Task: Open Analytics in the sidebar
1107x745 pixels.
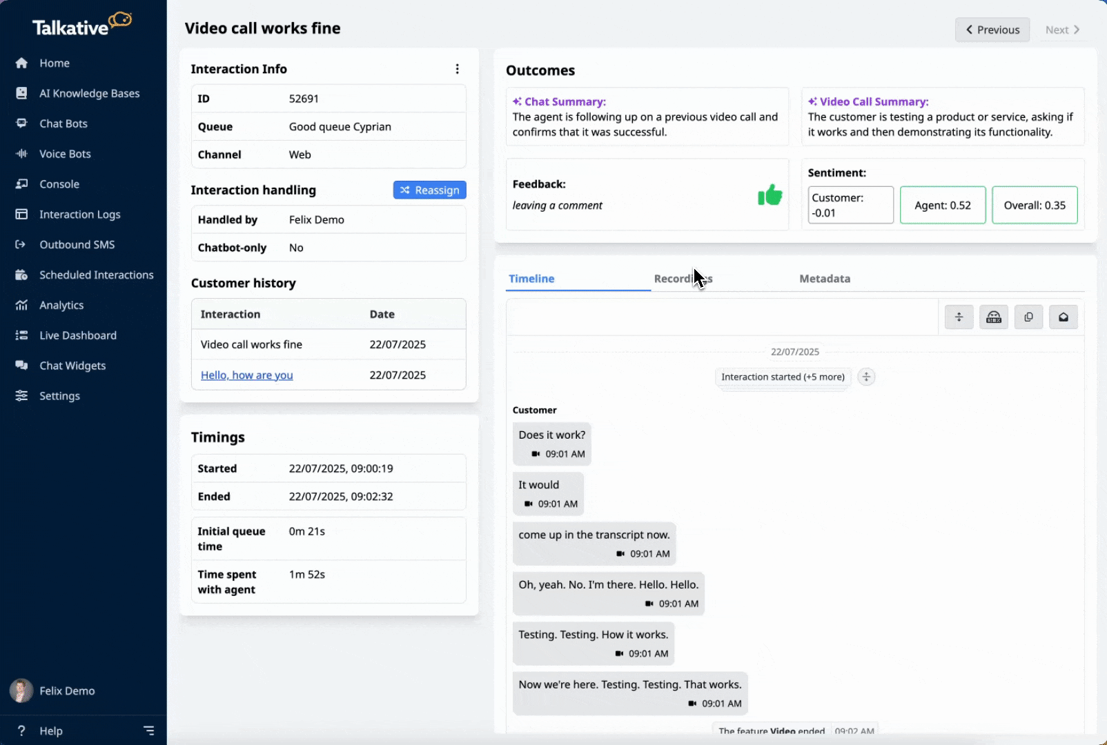Action: pyautogui.click(x=61, y=305)
